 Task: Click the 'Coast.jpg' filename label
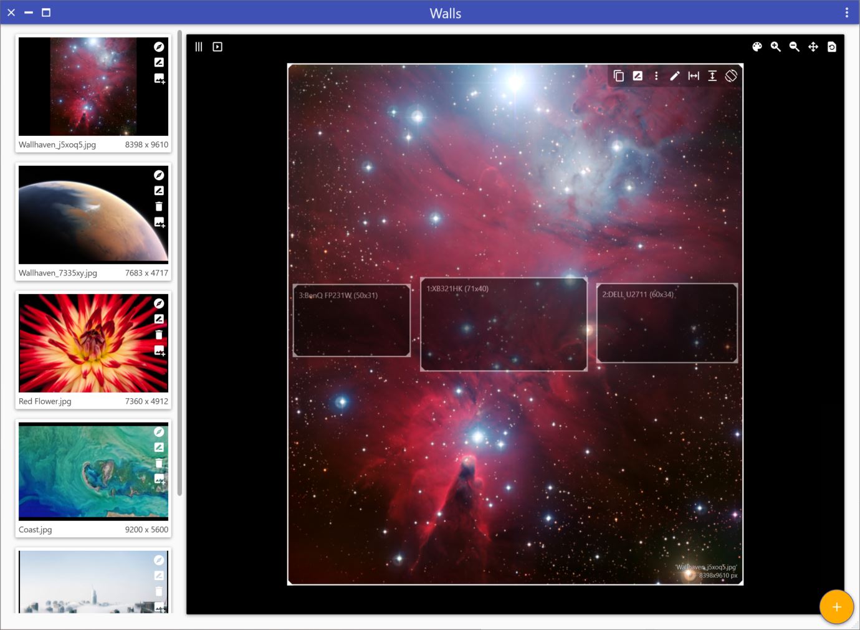coord(36,530)
